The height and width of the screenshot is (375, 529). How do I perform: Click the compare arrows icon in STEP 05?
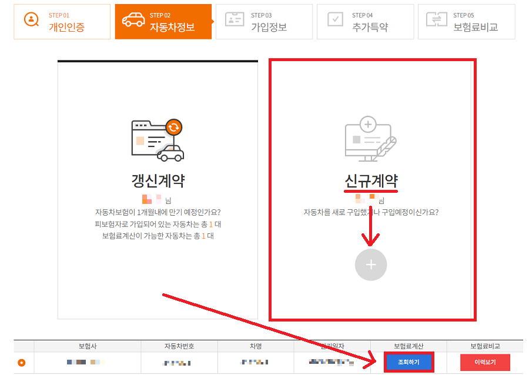[437, 19]
